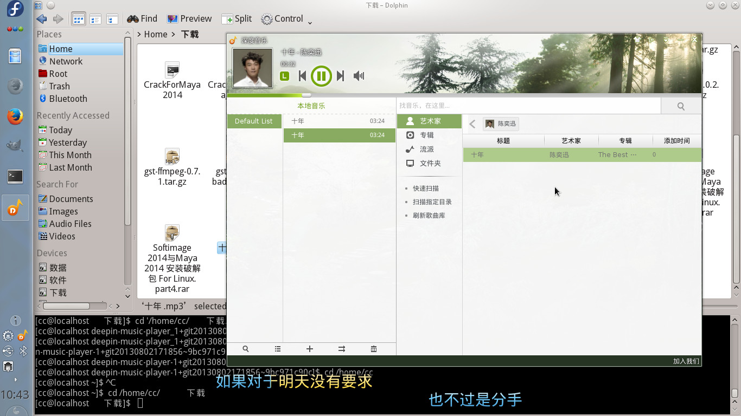Select the Softimage 2014与Maya part4.rar file
741x416 pixels.
172,259
